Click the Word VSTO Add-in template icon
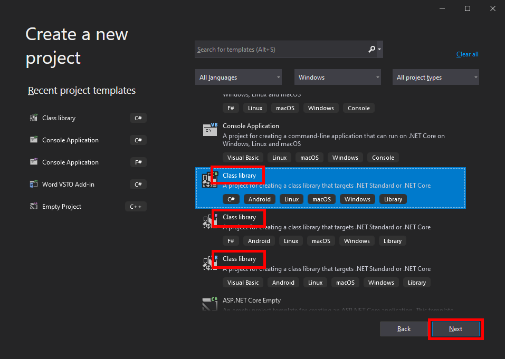Image resolution: width=505 pixels, height=359 pixels. pyautogui.click(x=34, y=185)
